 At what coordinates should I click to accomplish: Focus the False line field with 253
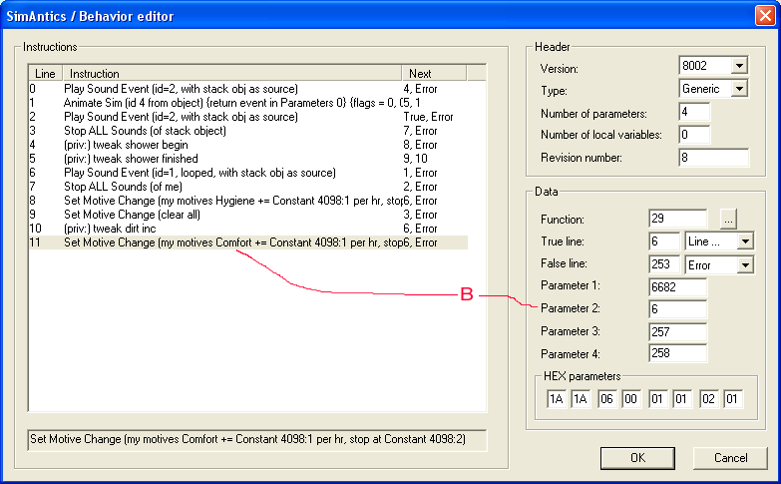(664, 264)
